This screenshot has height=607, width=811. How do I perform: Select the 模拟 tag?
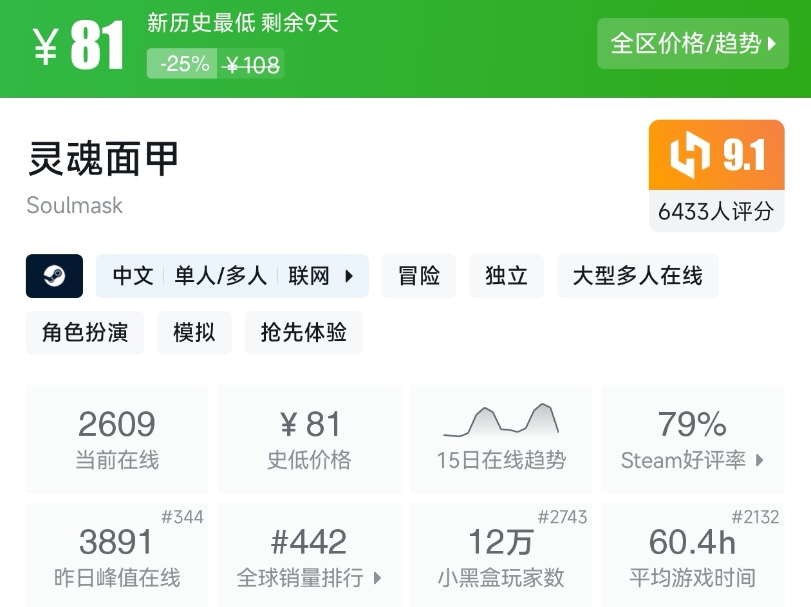(194, 333)
